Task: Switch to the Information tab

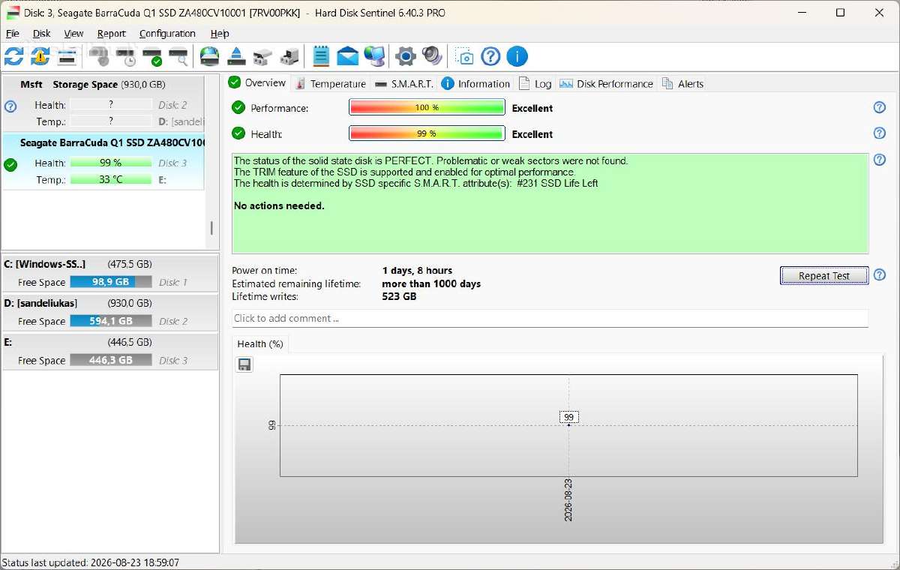Action: tap(475, 84)
